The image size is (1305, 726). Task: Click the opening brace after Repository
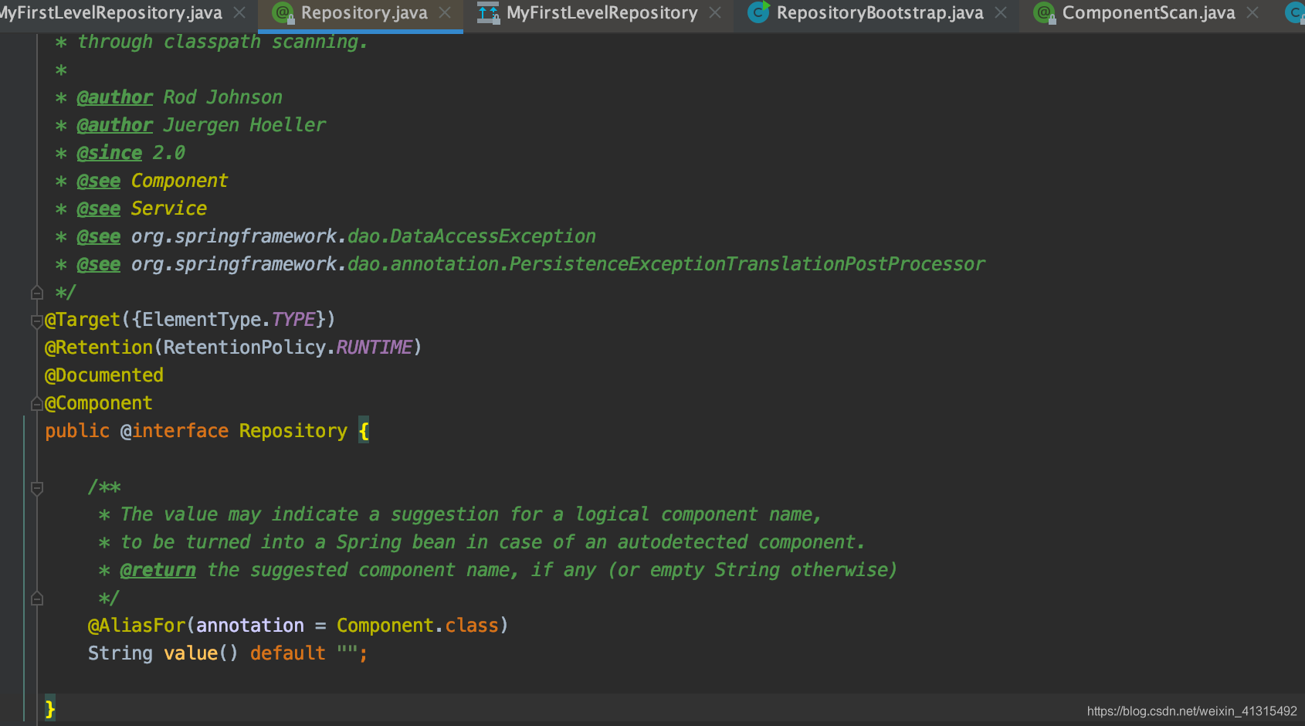coord(364,431)
